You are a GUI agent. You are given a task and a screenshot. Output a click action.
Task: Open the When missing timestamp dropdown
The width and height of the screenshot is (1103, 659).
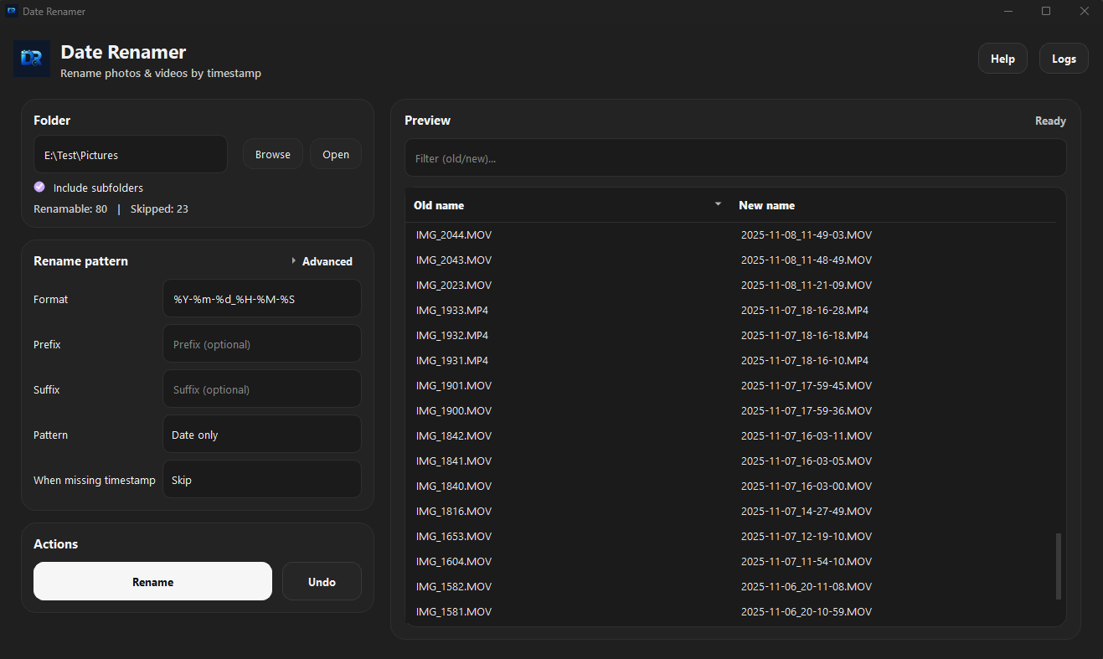(261, 480)
